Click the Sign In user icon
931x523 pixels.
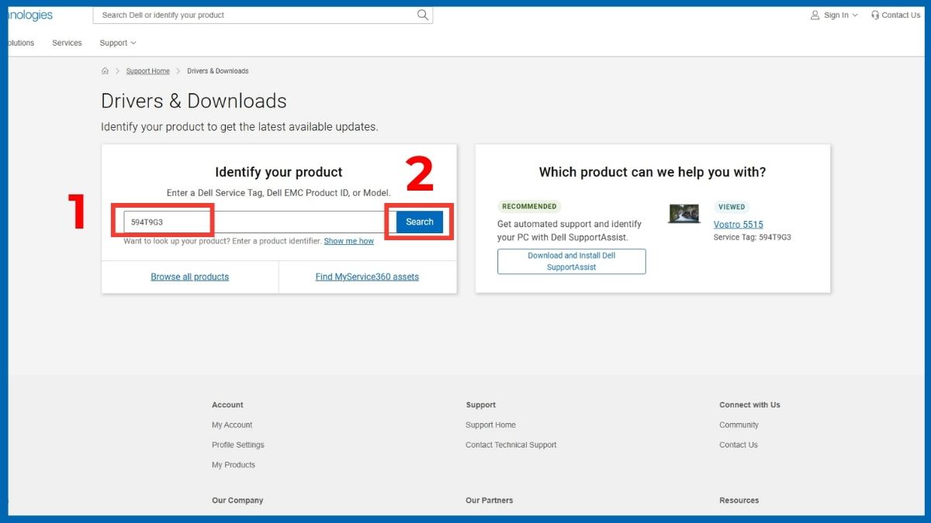(x=815, y=15)
